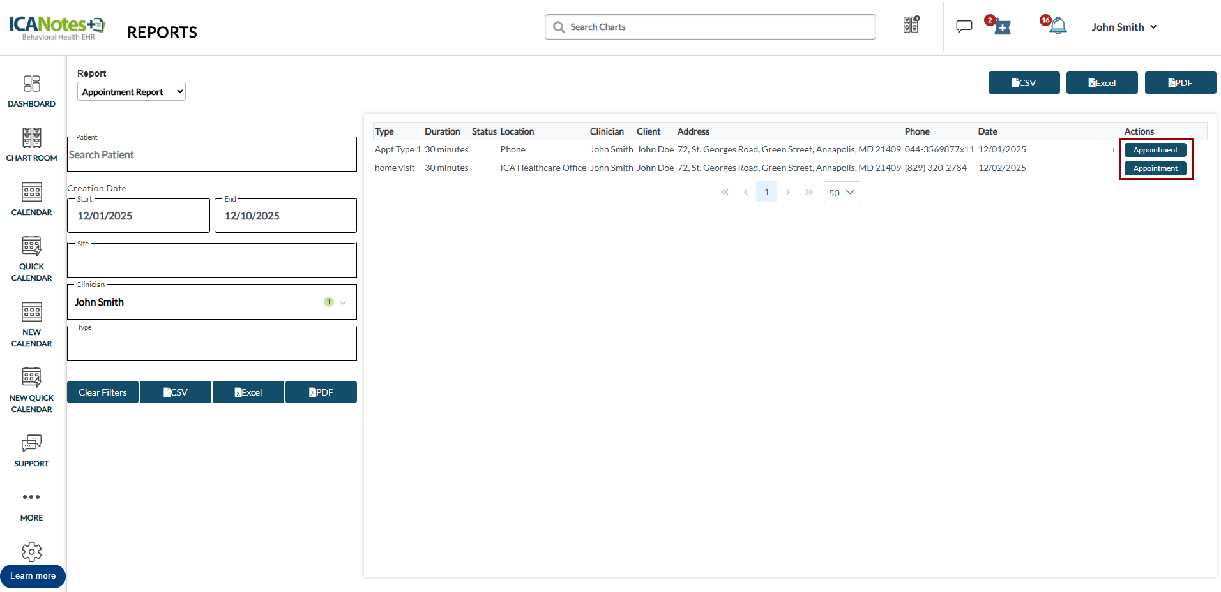Click the settings gear icon
The height and width of the screenshot is (592, 1221).
[31, 551]
